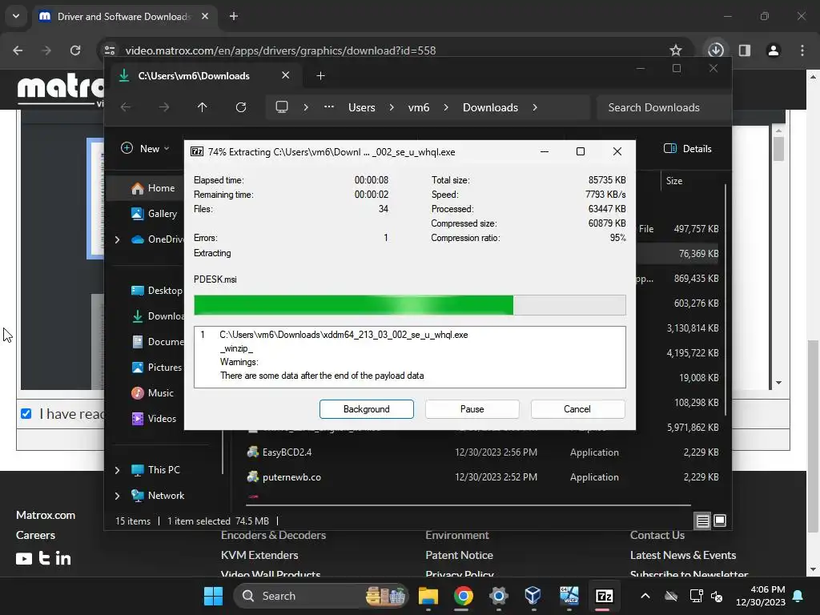The image size is (820, 615).
Task: Open 7-Zip from the taskbar
Action: coord(604,596)
